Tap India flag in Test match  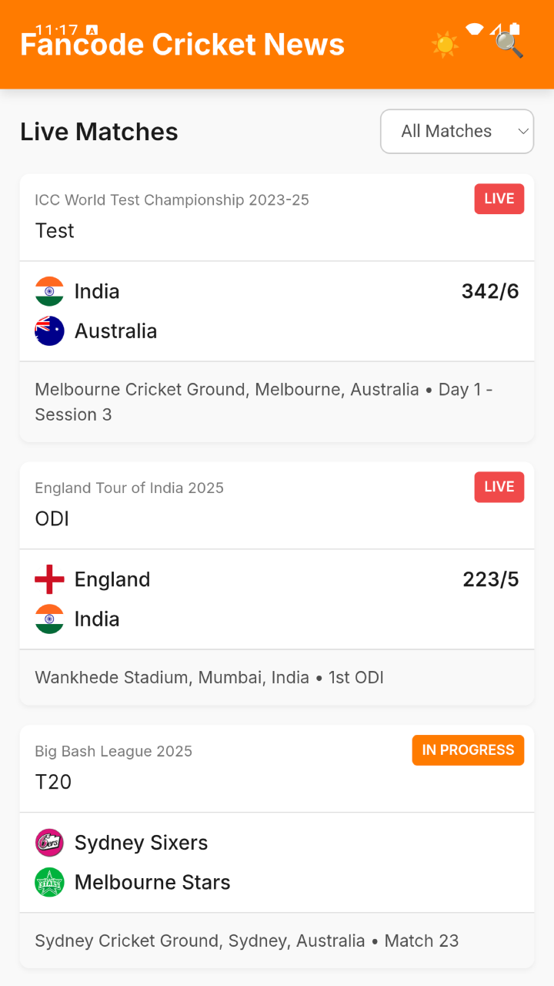coord(49,291)
